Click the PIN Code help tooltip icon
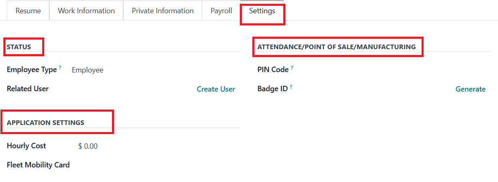The height and width of the screenshot is (182, 498). (x=292, y=67)
